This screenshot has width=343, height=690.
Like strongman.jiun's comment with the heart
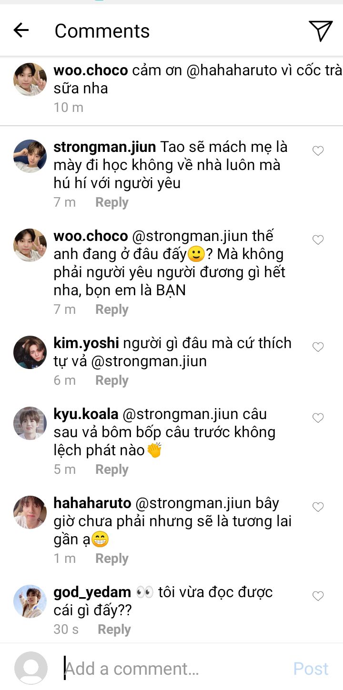pos(318,151)
